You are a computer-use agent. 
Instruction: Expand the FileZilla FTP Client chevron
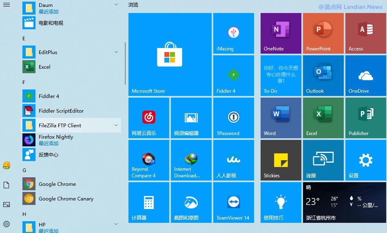[116, 125]
